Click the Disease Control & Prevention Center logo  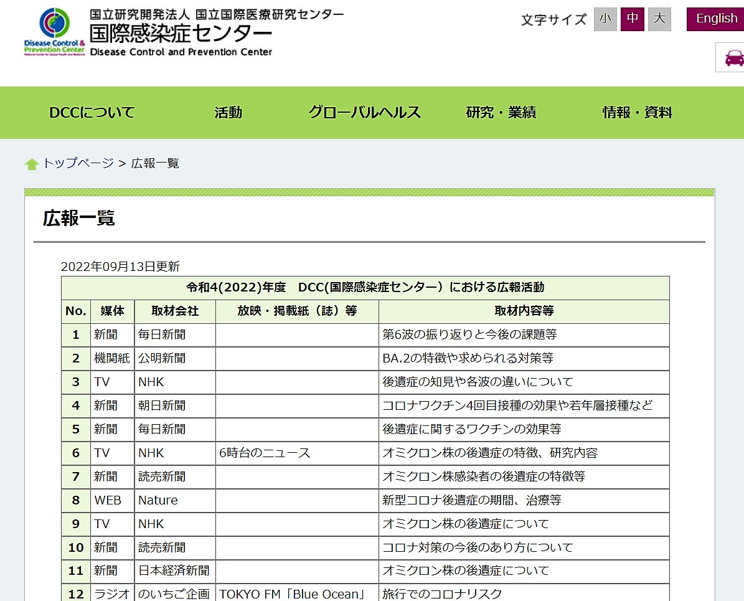(x=55, y=32)
